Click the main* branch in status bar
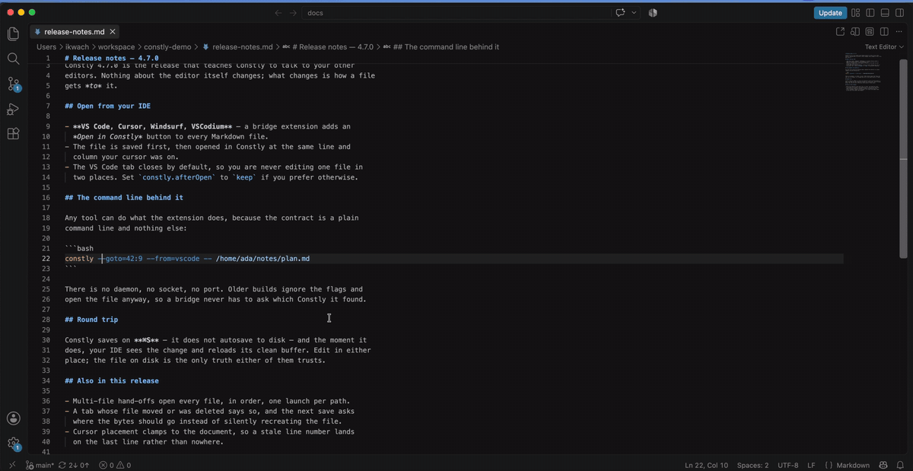Viewport: 913px width, 471px height. pyautogui.click(x=40, y=465)
